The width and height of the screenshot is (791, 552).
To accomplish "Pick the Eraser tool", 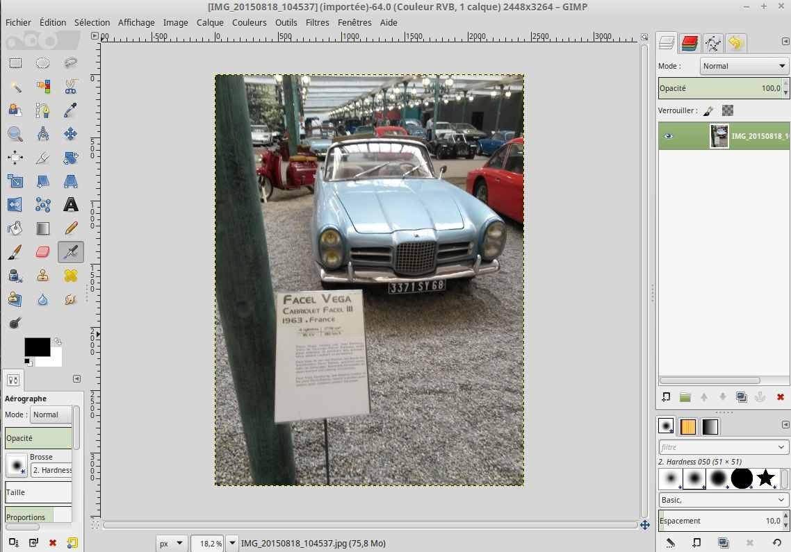I will (43, 251).
